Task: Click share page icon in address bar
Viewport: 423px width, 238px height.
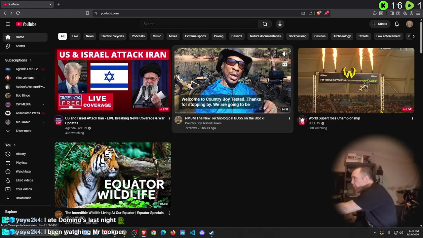Action: 311,13
